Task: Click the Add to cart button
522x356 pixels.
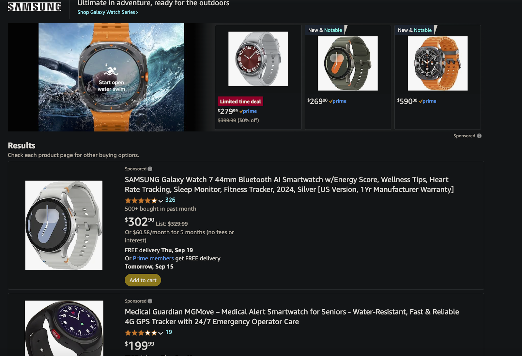Action: [143, 280]
